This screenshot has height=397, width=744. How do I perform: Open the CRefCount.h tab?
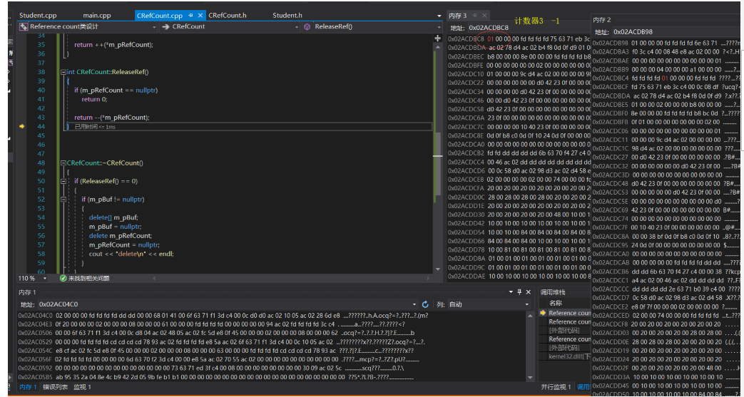click(228, 16)
